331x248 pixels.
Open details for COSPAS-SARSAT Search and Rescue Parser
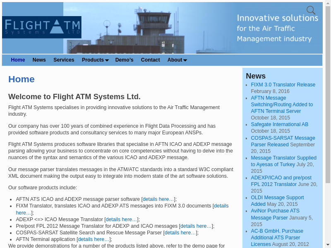(180, 233)
